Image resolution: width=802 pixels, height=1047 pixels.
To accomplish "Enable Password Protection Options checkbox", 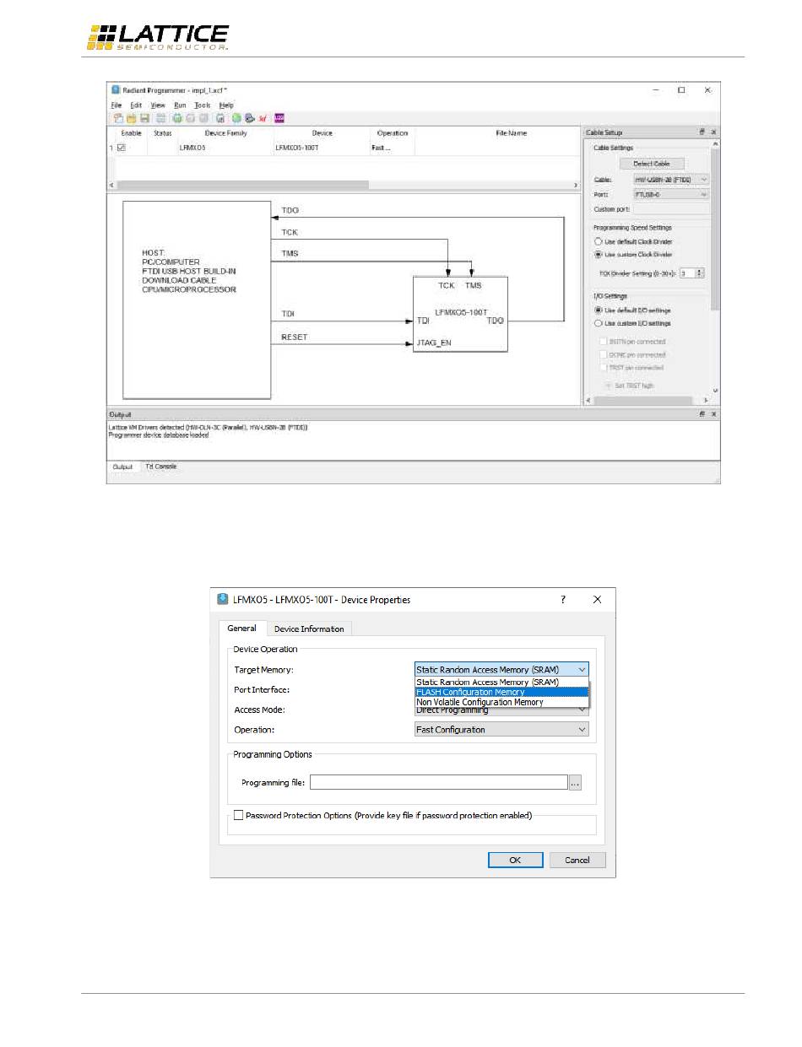I will point(239,815).
